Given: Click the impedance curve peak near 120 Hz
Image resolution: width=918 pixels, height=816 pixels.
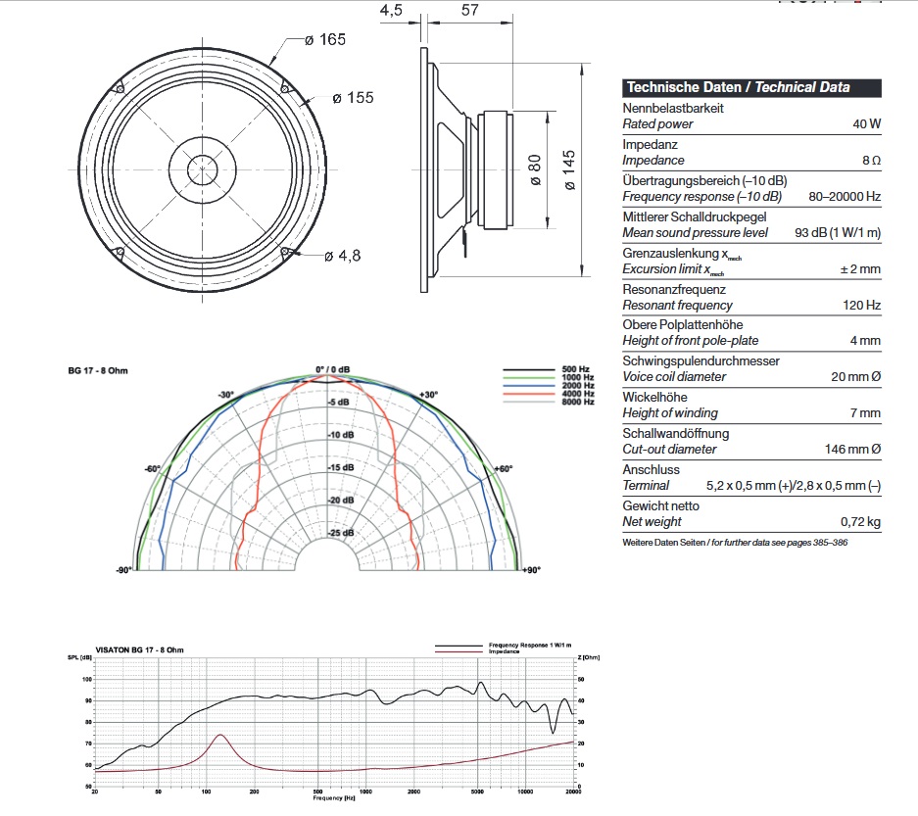Looking at the screenshot, I should pyautogui.click(x=220, y=735).
